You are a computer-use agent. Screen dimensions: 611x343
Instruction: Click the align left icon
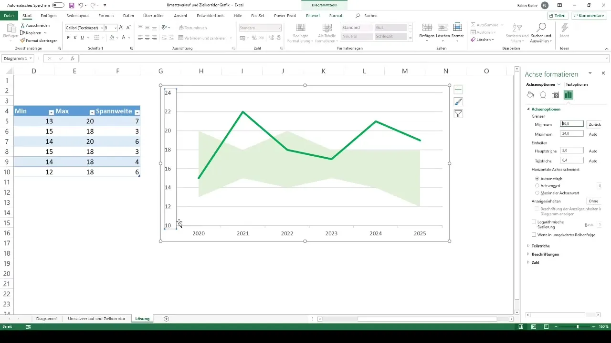click(x=140, y=38)
